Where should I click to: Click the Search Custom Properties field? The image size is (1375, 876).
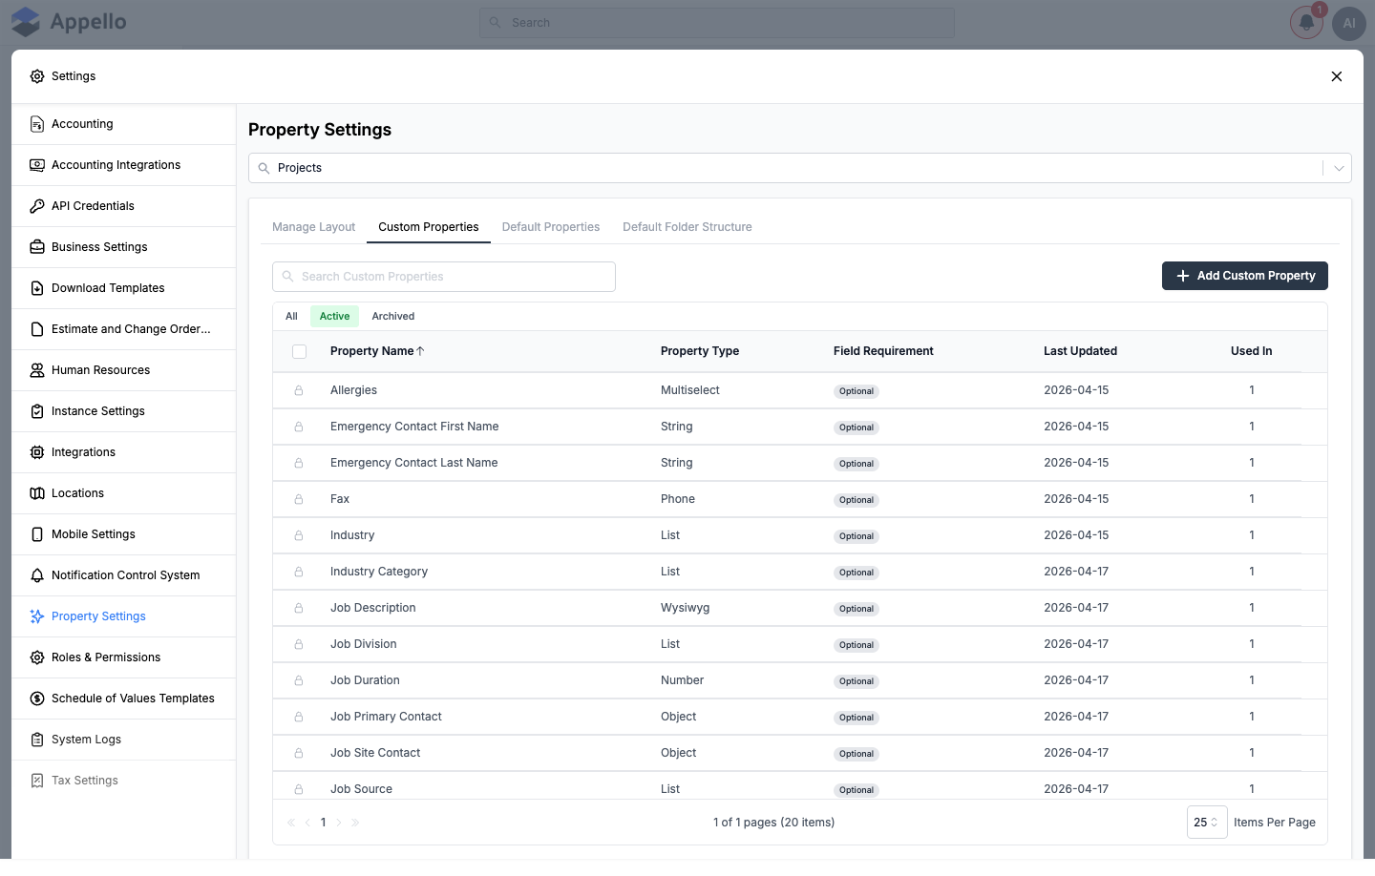444,277
